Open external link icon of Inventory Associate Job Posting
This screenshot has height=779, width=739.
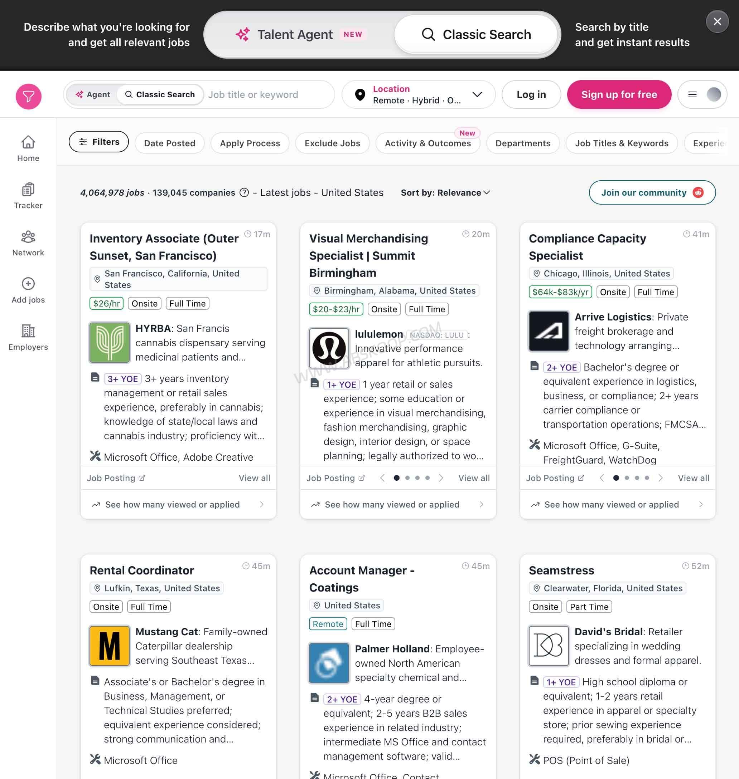point(142,477)
